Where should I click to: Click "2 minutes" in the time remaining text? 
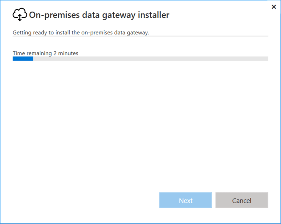66,53
